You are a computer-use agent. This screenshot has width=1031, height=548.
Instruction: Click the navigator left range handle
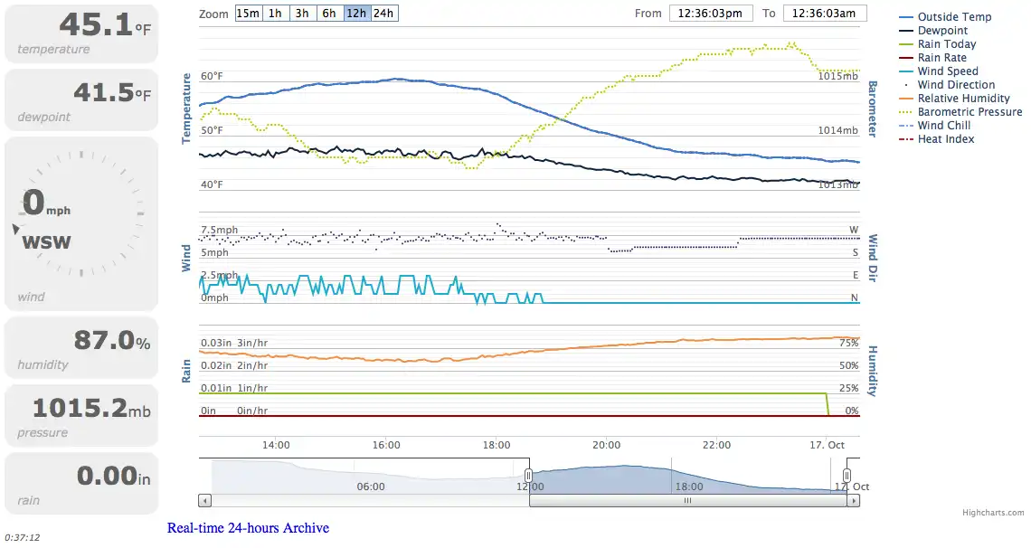click(x=528, y=476)
